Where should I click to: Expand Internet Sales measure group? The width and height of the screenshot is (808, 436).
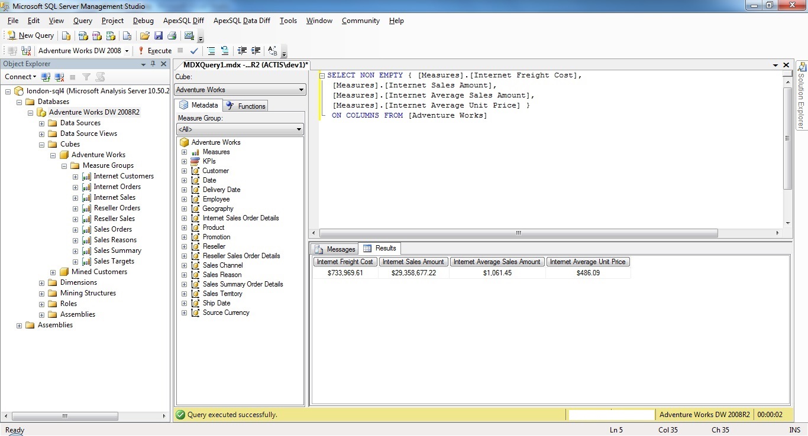click(x=75, y=198)
